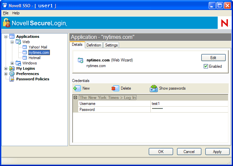This screenshot has width=233, height=166.
Task: Click the Delete credential red X icon
Action: (x=115, y=88)
